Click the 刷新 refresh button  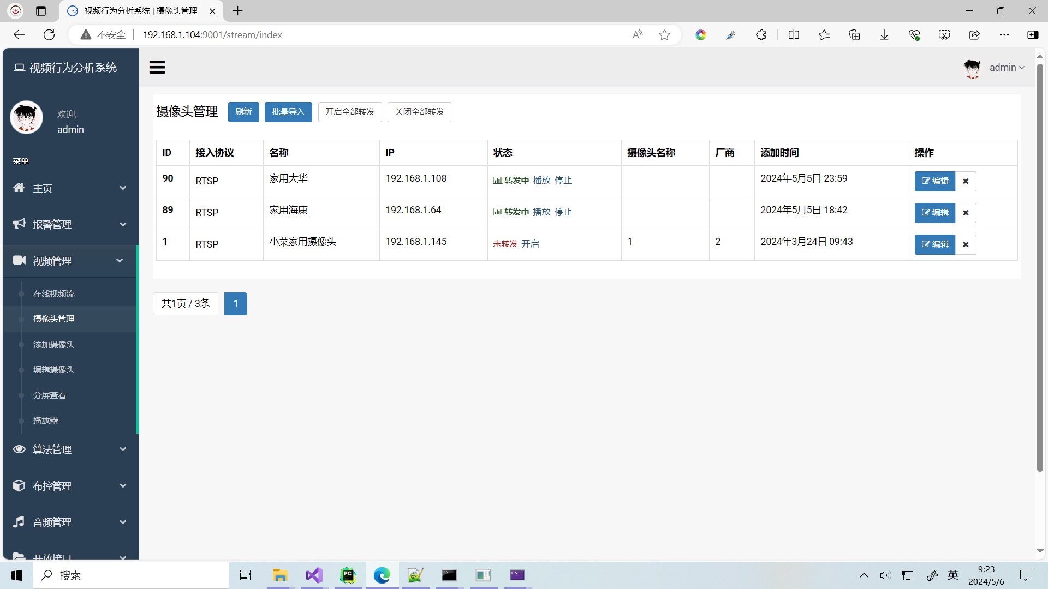click(x=243, y=112)
